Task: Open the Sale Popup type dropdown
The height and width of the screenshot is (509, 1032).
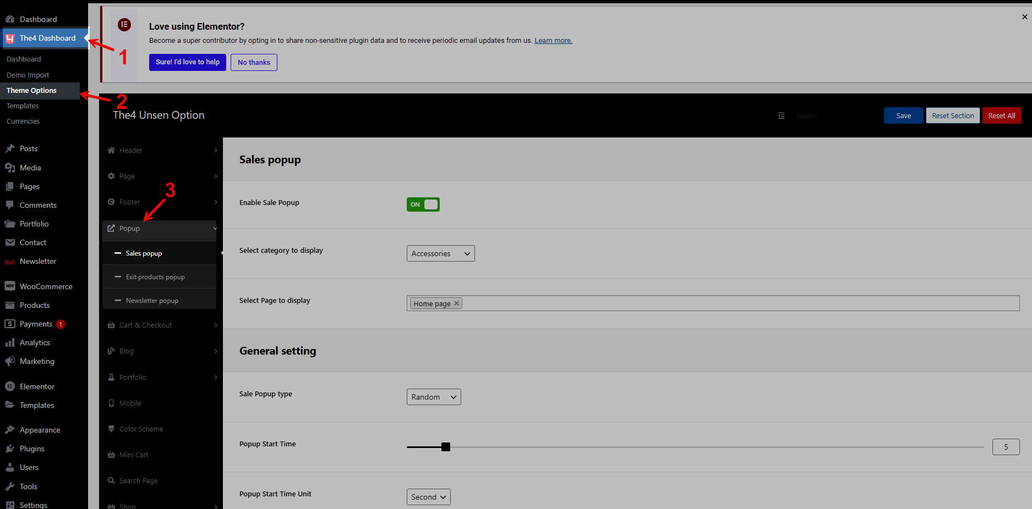Action: click(434, 397)
